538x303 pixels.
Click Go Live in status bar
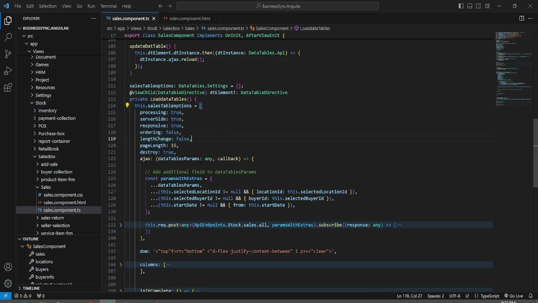513,296
